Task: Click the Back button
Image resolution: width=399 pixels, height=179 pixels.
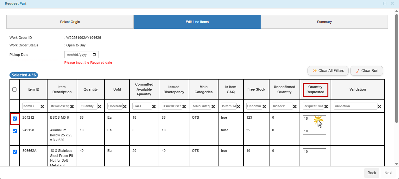Action: click(x=371, y=173)
